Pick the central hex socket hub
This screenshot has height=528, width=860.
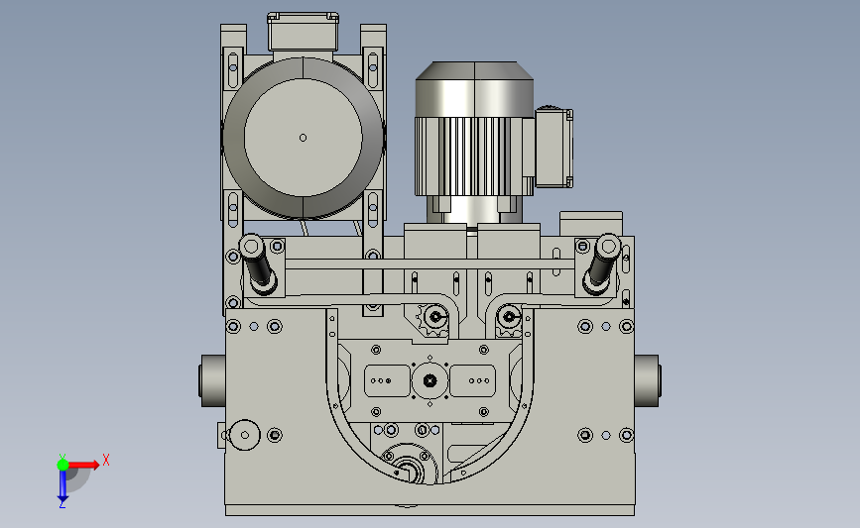pos(430,380)
